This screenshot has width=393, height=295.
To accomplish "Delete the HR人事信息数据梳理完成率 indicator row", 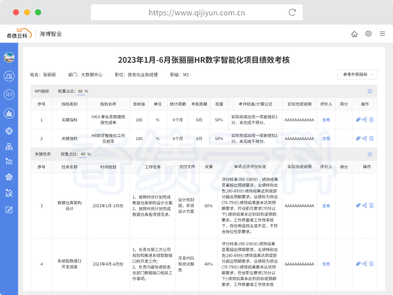I will click(x=371, y=120).
